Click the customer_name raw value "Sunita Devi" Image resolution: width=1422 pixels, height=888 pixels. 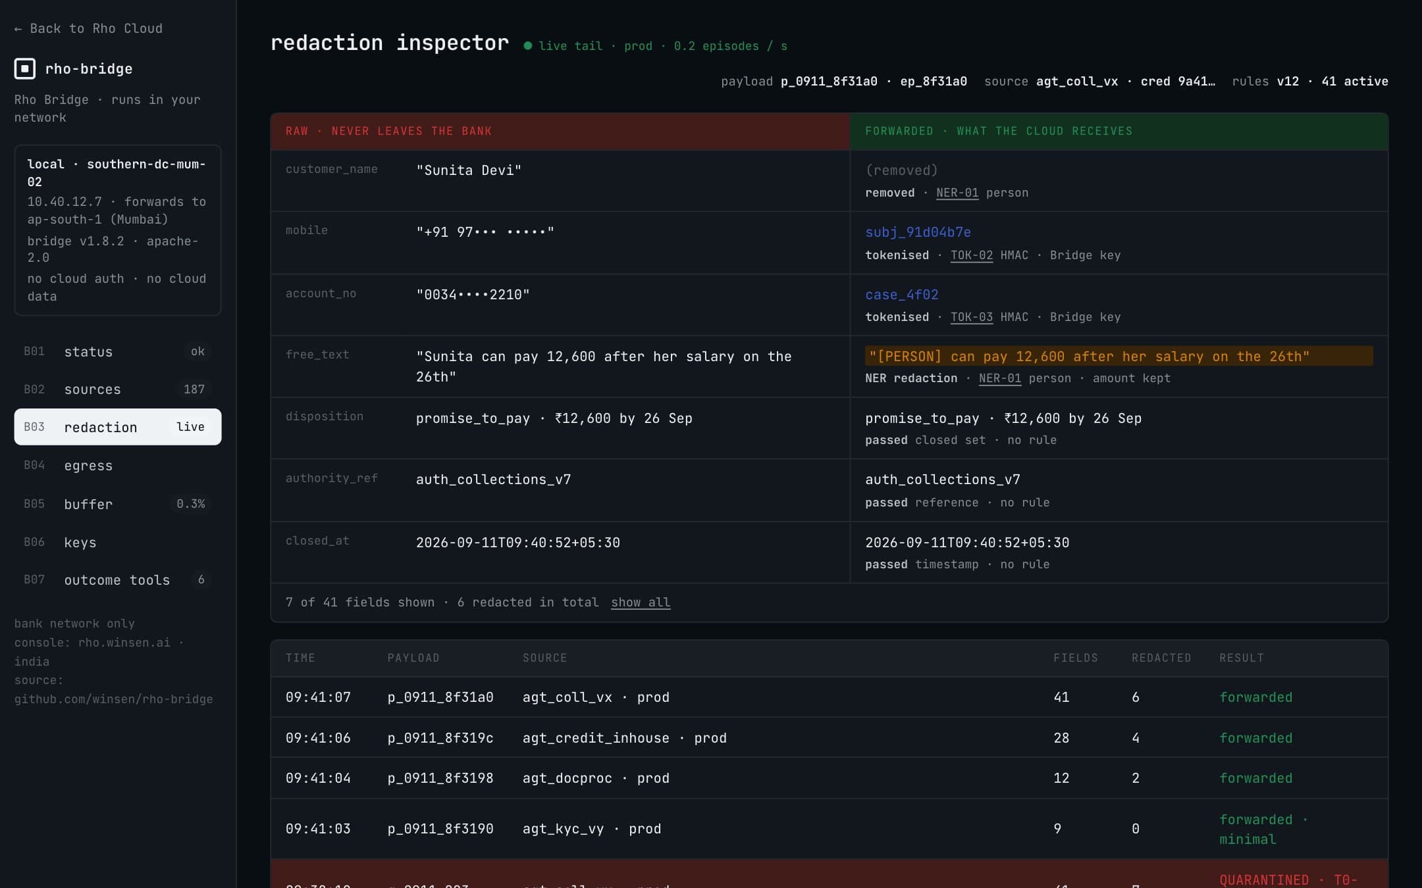tap(468, 170)
